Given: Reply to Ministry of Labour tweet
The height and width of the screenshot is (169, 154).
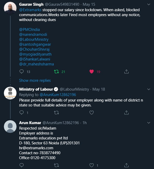Looking at the screenshot, I should [21, 112].
